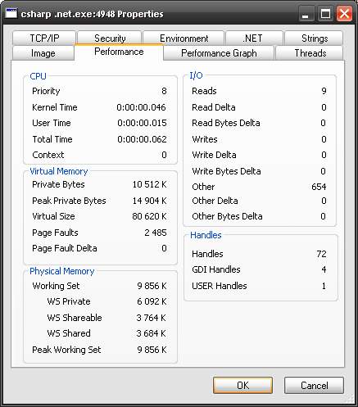Click the GDI Handles label
The width and height of the screenshot is (358, 407).
pyautogui.click(x=216, y=269)
